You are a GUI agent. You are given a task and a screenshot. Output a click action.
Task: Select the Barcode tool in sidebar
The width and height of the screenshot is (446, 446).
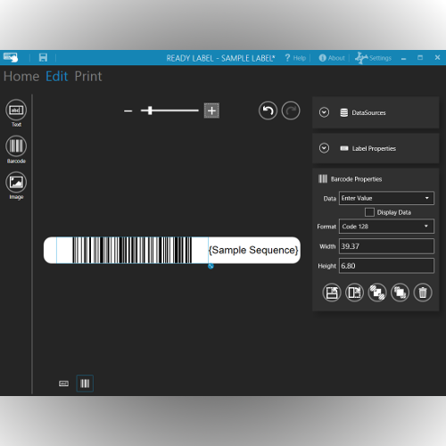click(16, 146)
